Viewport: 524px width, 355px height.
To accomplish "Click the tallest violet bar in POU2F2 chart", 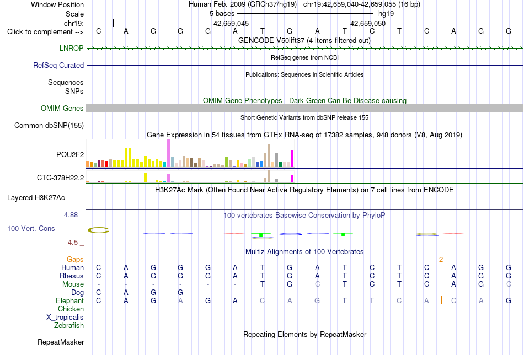I will (168, 153).
